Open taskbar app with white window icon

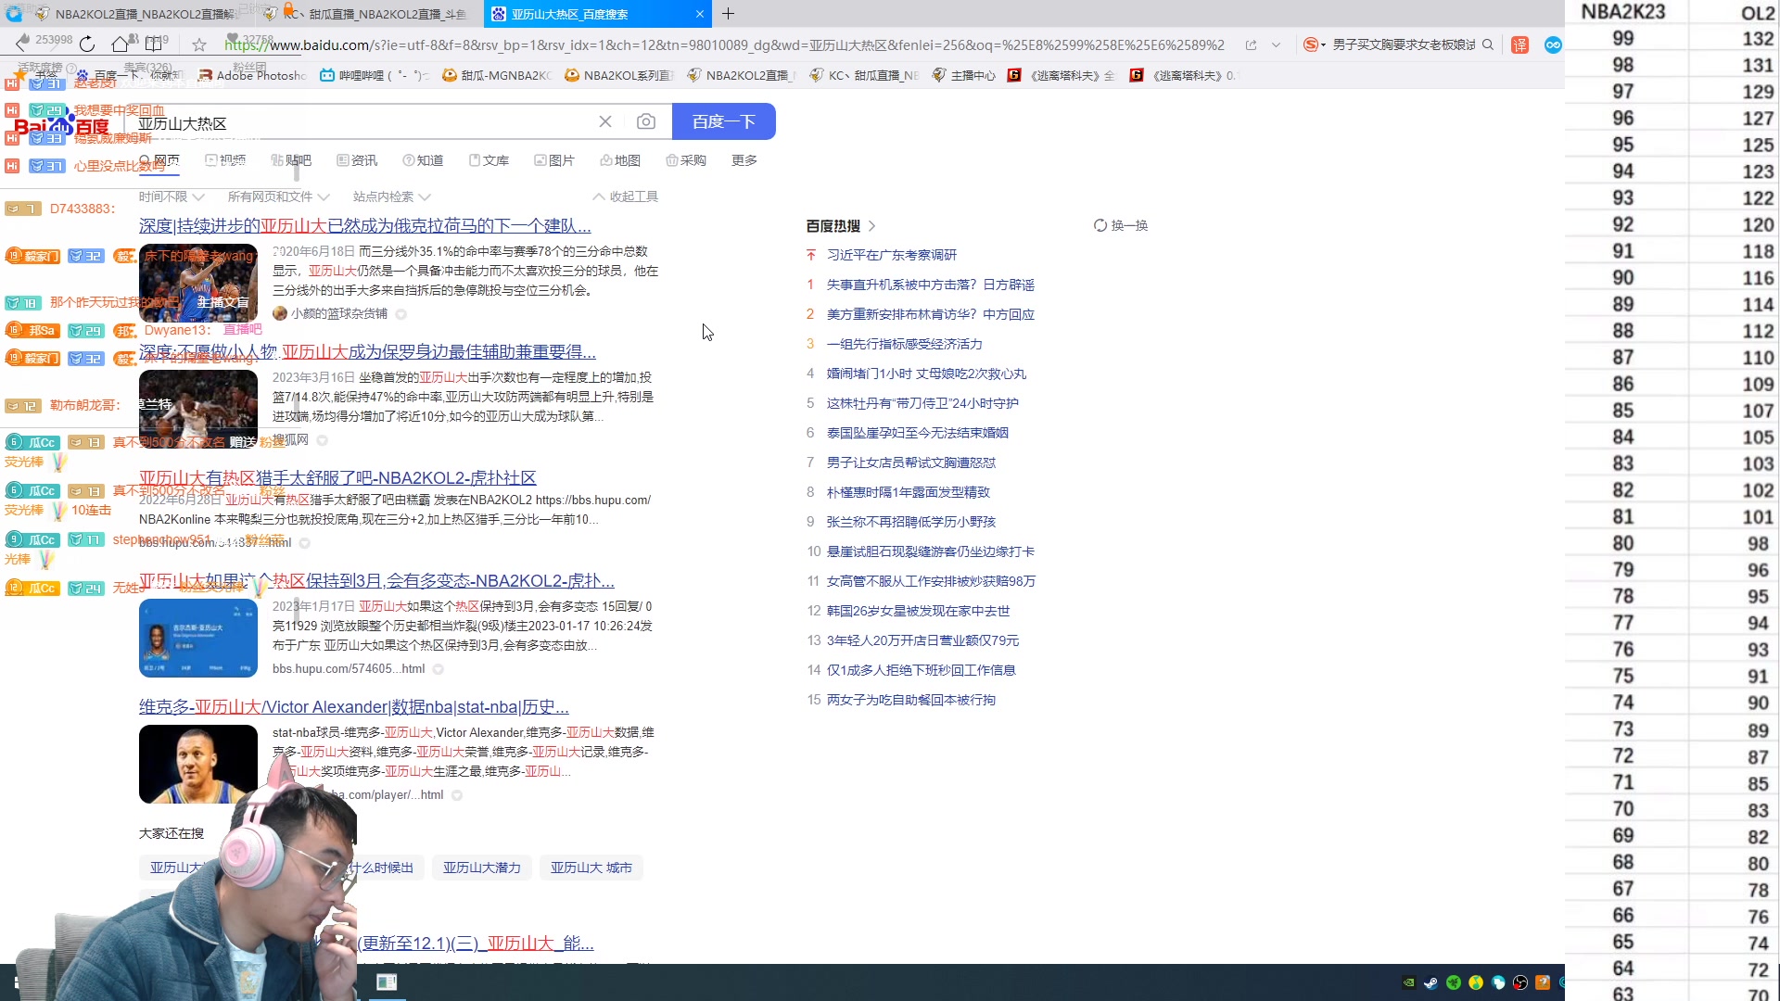pyautogui.click(x=387, y=982)
